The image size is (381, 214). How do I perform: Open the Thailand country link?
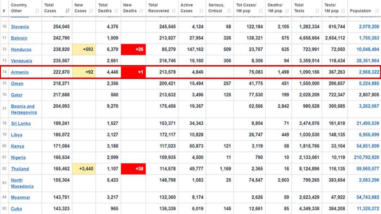pos(20,169)
